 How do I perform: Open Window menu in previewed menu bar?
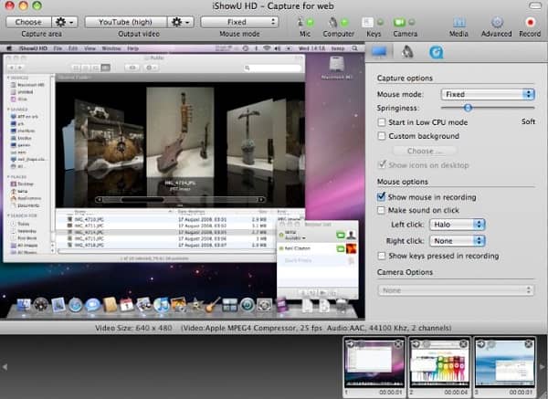click(x=111, y=48)
